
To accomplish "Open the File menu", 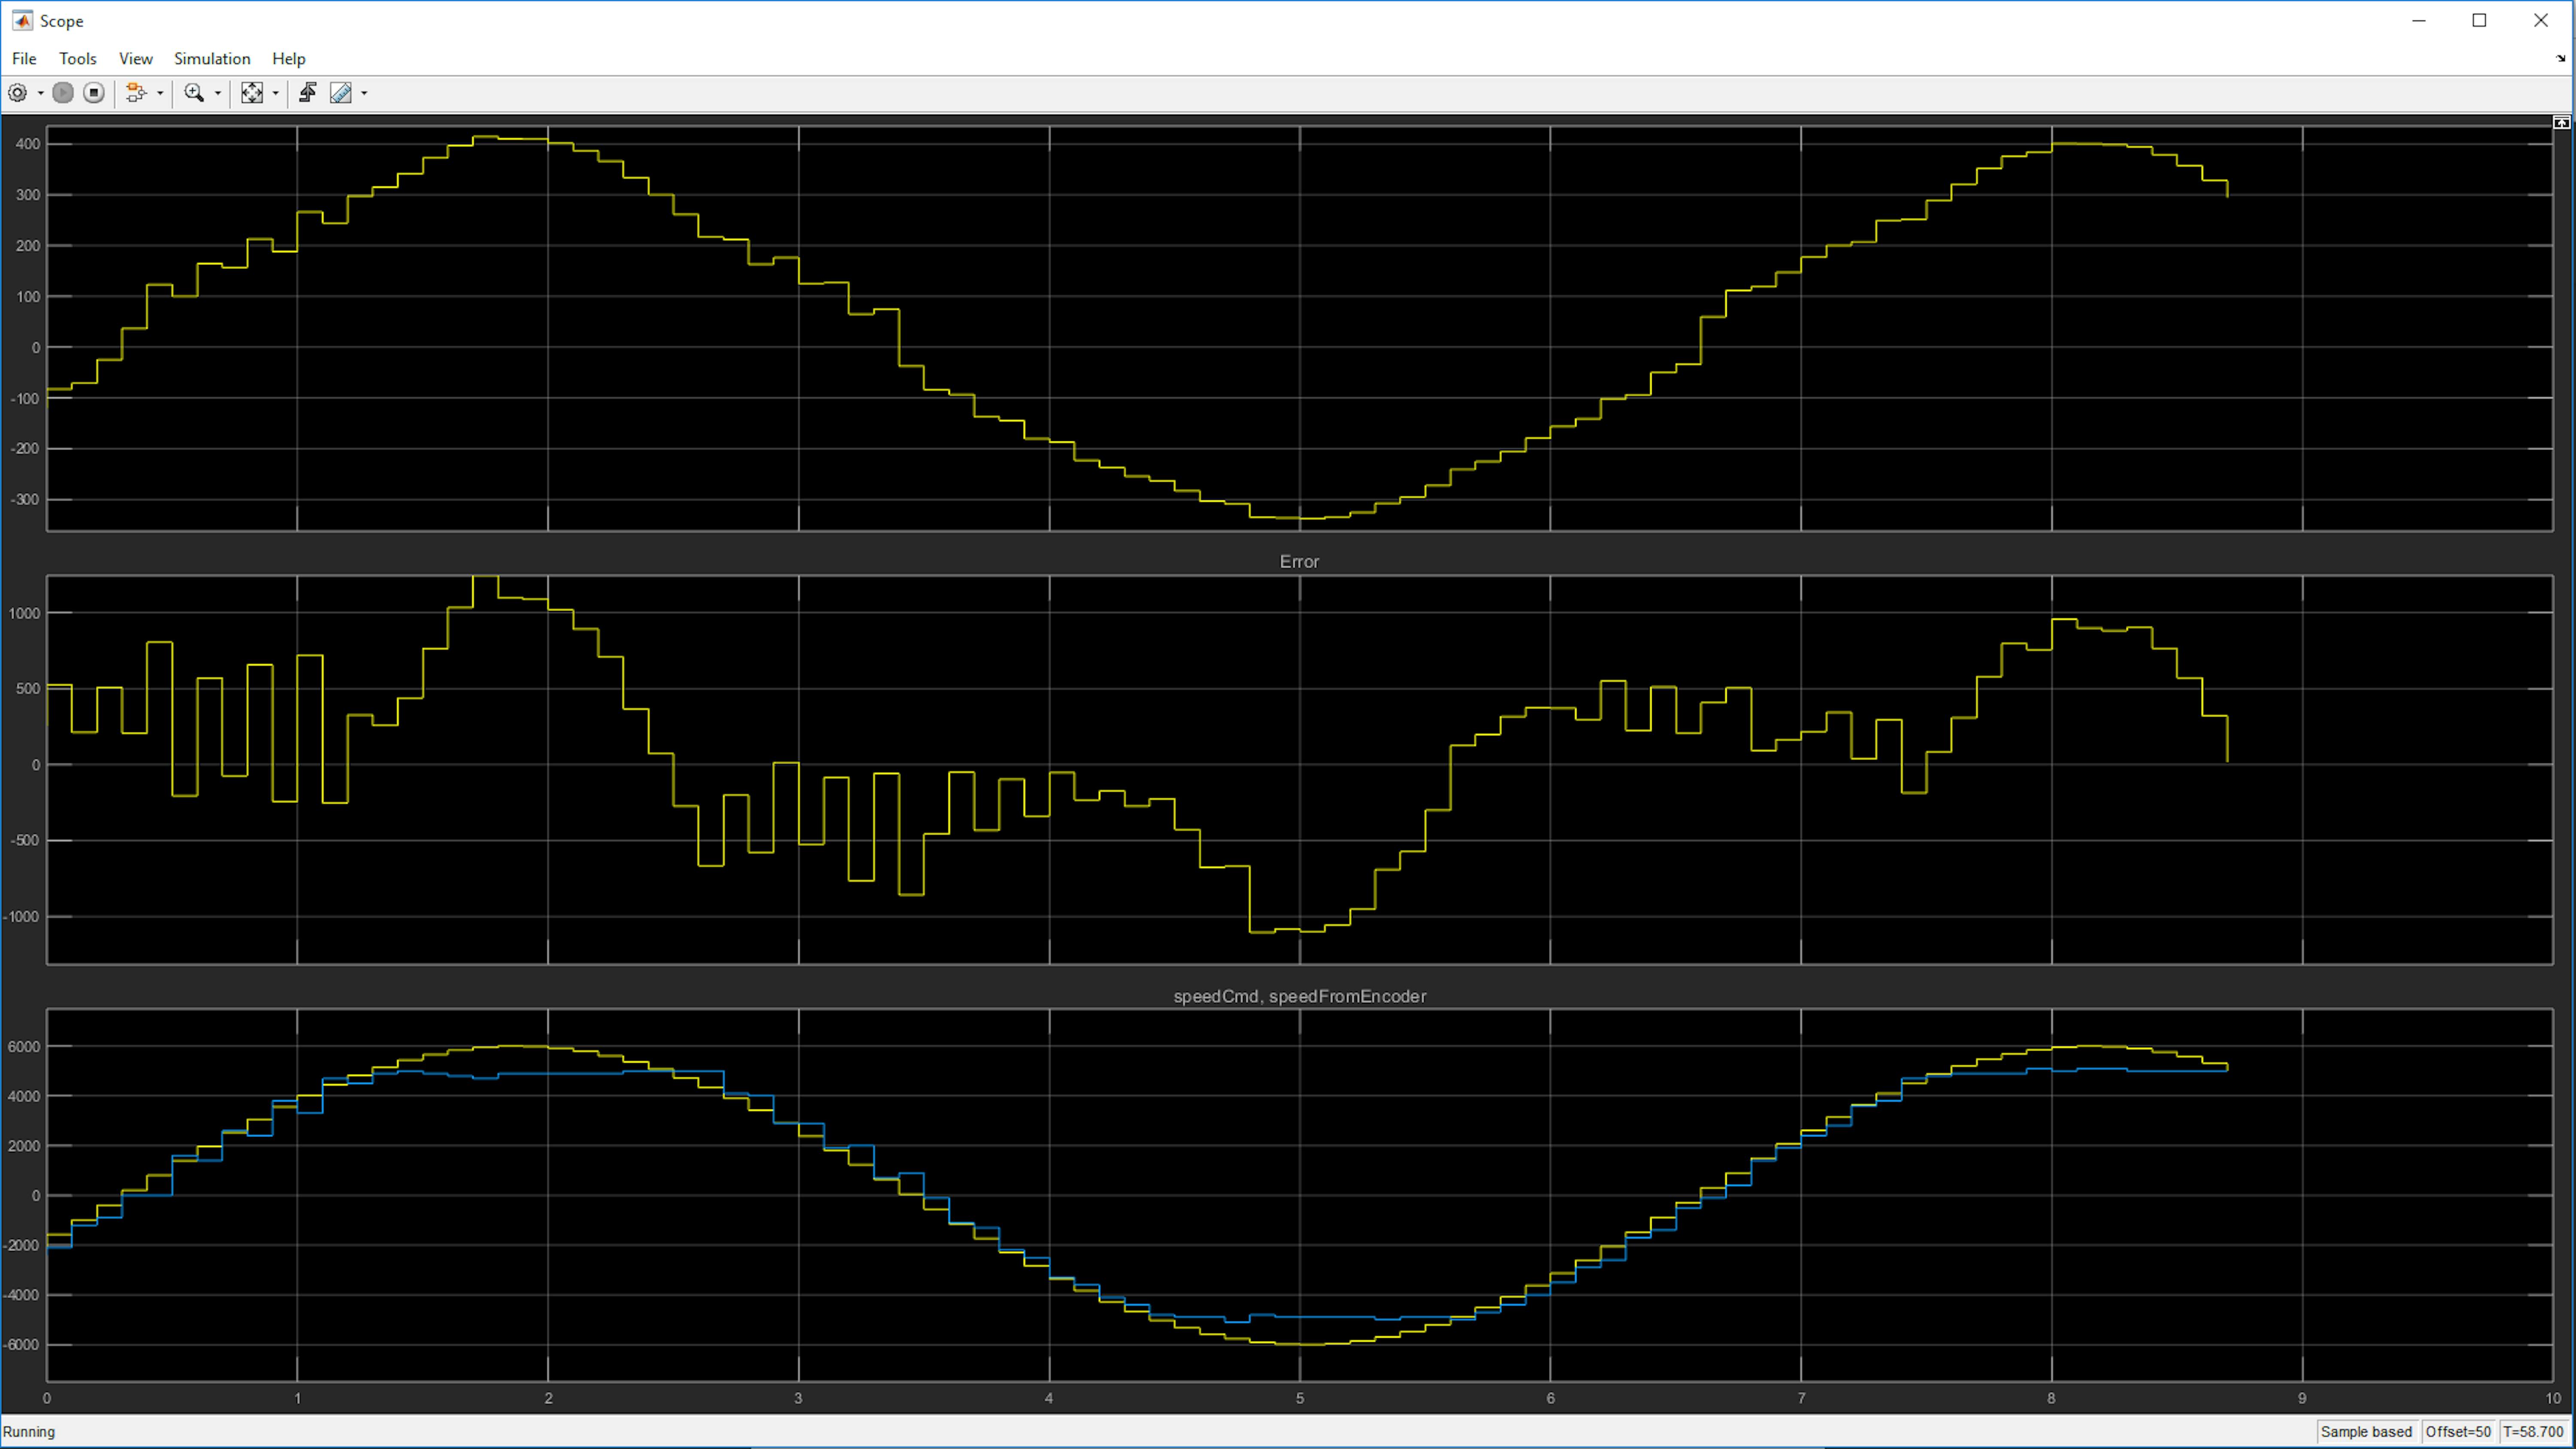I will [24, 59].
